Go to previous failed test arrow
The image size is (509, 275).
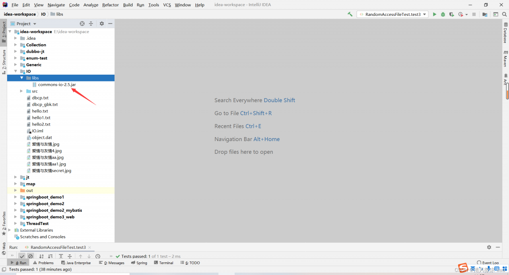coord(80,256)
